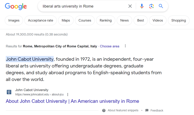
Task: Clear the search query with X icon
Action: click(130, 6)
